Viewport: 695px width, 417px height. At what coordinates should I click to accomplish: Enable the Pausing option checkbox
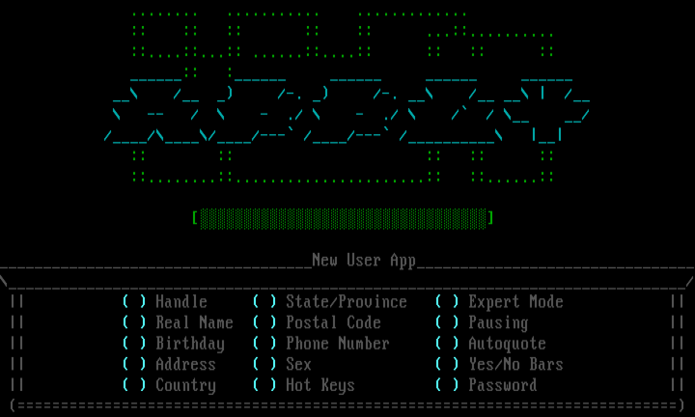click(x=447, y=322)
